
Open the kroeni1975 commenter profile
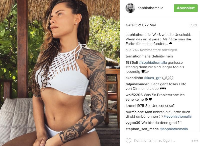pos(135,106)
